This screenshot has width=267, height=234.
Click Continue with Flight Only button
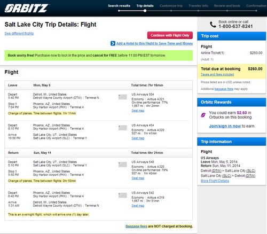tap(170, 35)
